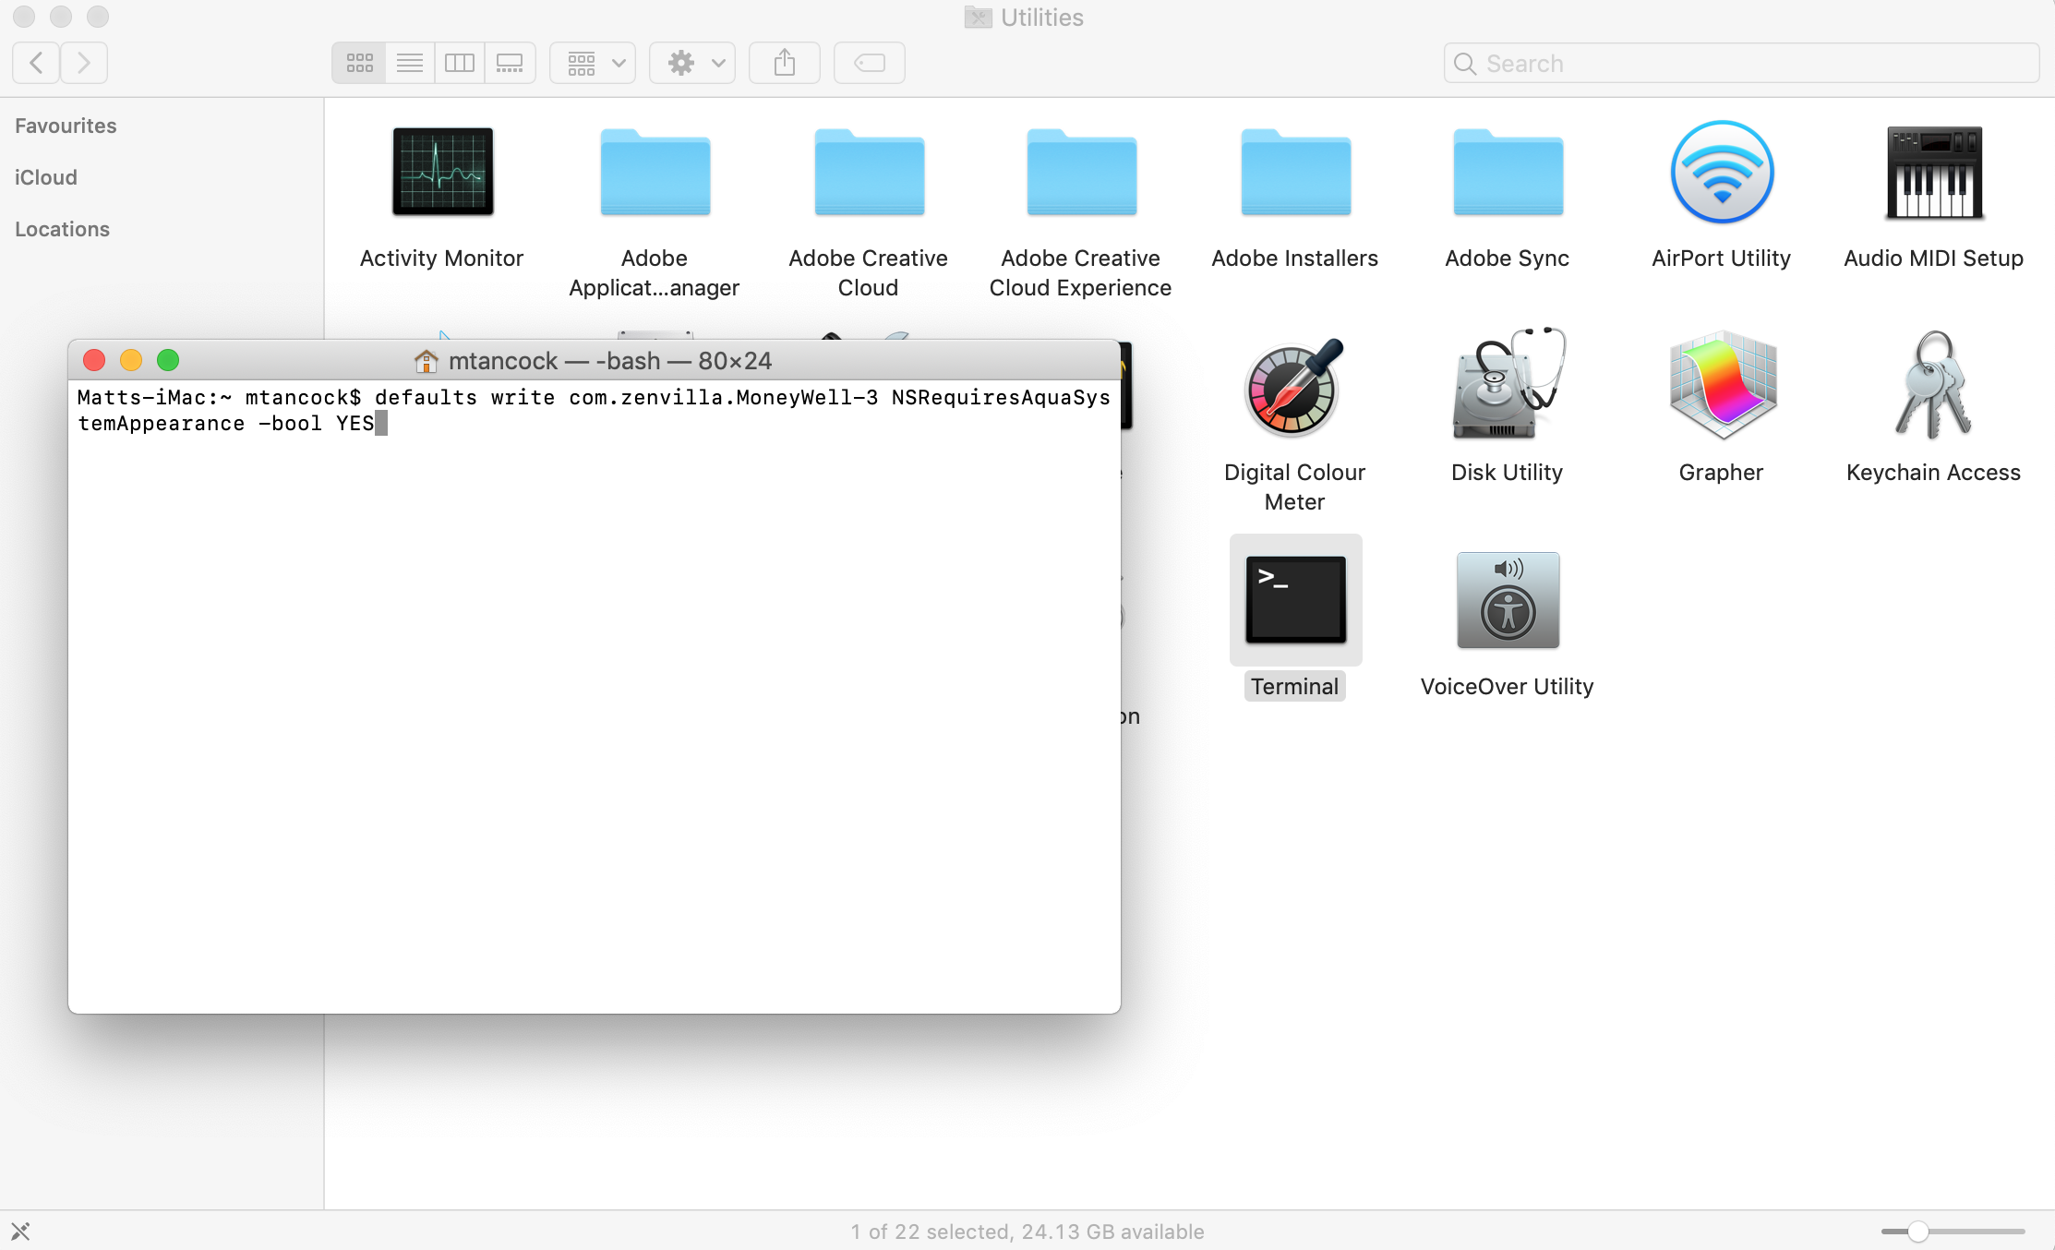Image resolution: width=2055 pixels, height=1250 pixels.
Task: Expand the Locations sidebar section
Action: pos(62,229)
